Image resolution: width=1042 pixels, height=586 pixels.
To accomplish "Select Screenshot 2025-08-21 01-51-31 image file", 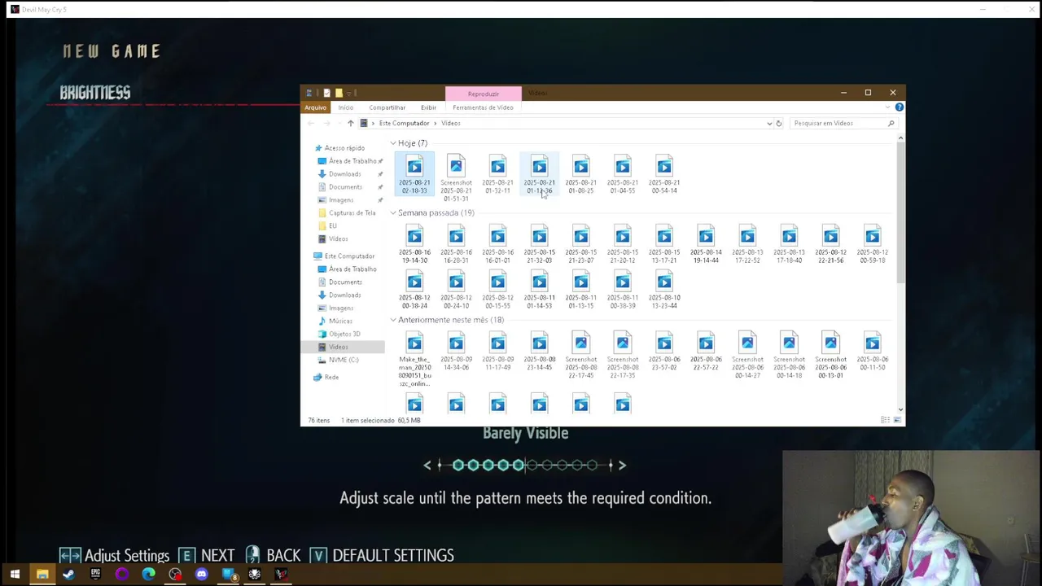I will (456, 179).
